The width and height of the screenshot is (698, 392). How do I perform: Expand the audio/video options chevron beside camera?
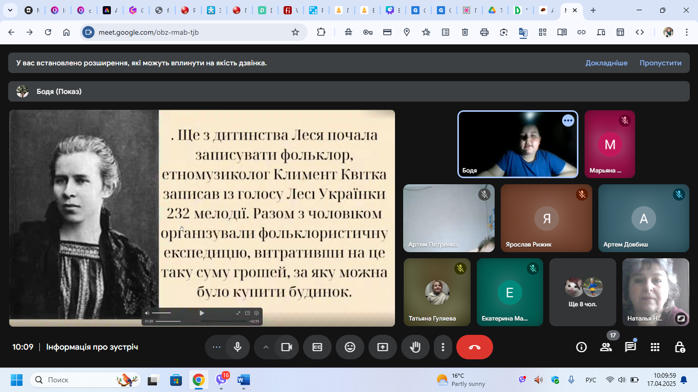pos(266,347)
